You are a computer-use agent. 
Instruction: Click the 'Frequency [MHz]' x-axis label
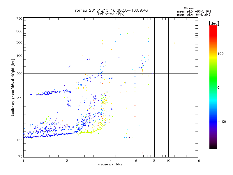tap(110, 164)
